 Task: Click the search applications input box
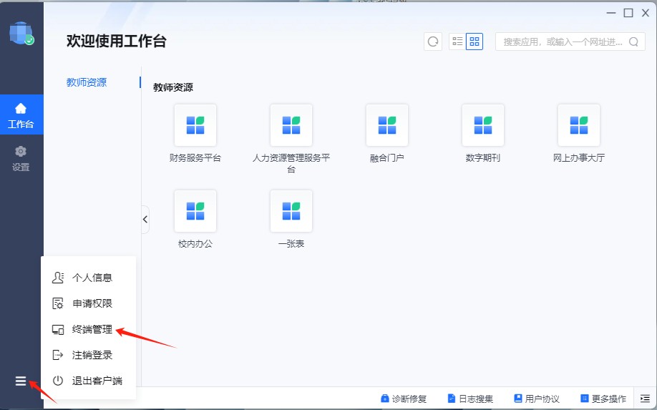tap(562, 42)
